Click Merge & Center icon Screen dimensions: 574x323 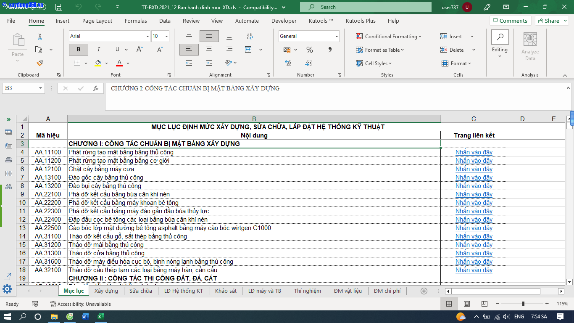(x=248, y=50)
